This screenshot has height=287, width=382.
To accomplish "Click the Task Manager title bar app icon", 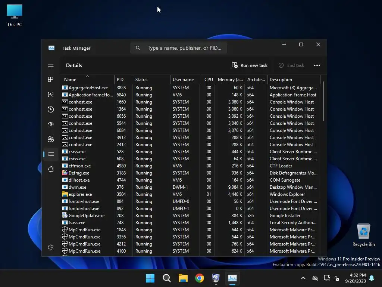I will click(x=51, y=48).
